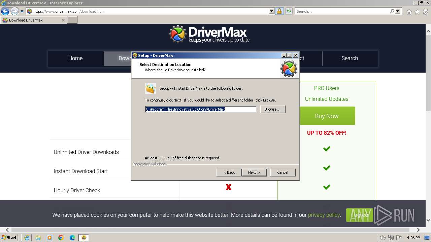Click the refresh page icon
This screenshot has width=431, height=242.
[289, 11]
